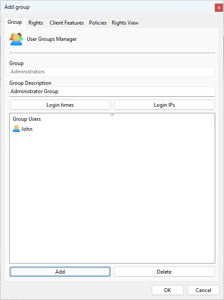Click the Delete button below the user list
The height and width of the screenshot is (300, 224).
(x=164, y=272)
